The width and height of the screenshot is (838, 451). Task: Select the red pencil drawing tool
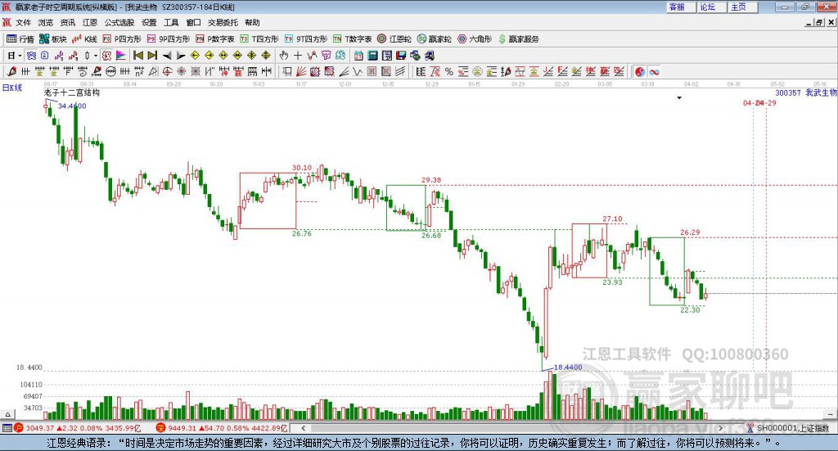click(11, 71)
